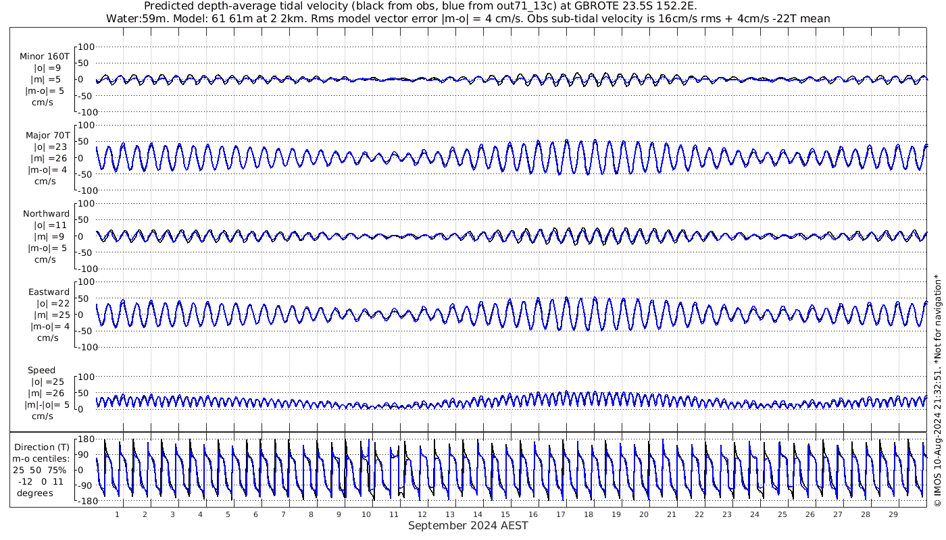The image size is (946, 540).
Task: Click day '10' tick label on x-axis
Action: coord(366,514)
